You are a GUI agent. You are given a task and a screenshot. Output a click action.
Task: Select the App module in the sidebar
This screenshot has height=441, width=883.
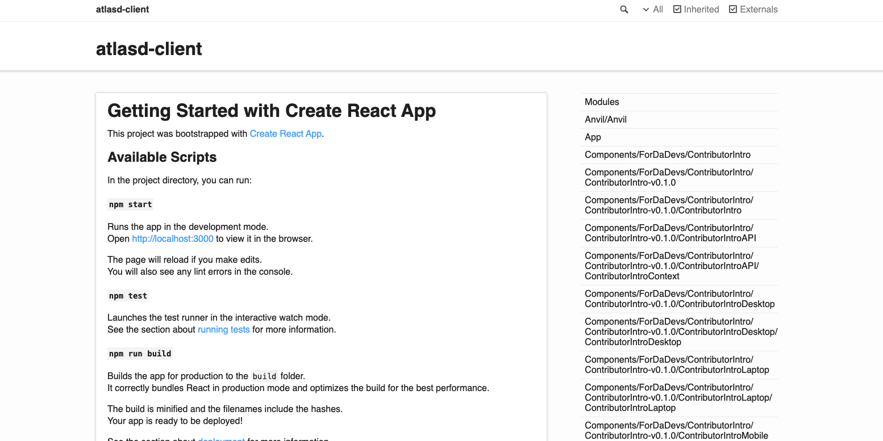click(593, 137)
